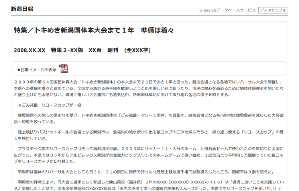
Task: Click the date line 2008.XX.XX 特集２-XX版
Action: tap(82, 50)
